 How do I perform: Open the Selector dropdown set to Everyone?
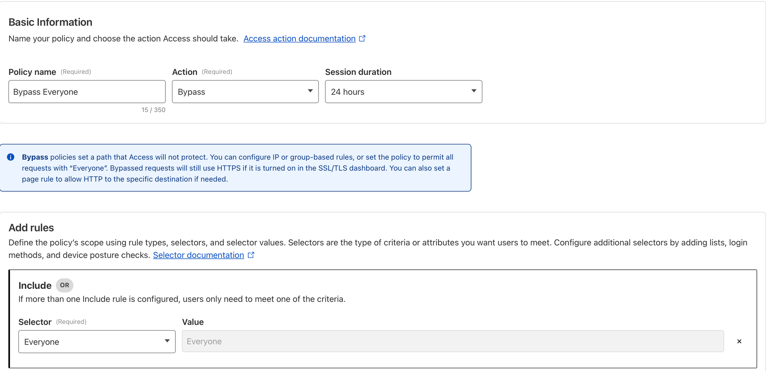tap(97, 342)
